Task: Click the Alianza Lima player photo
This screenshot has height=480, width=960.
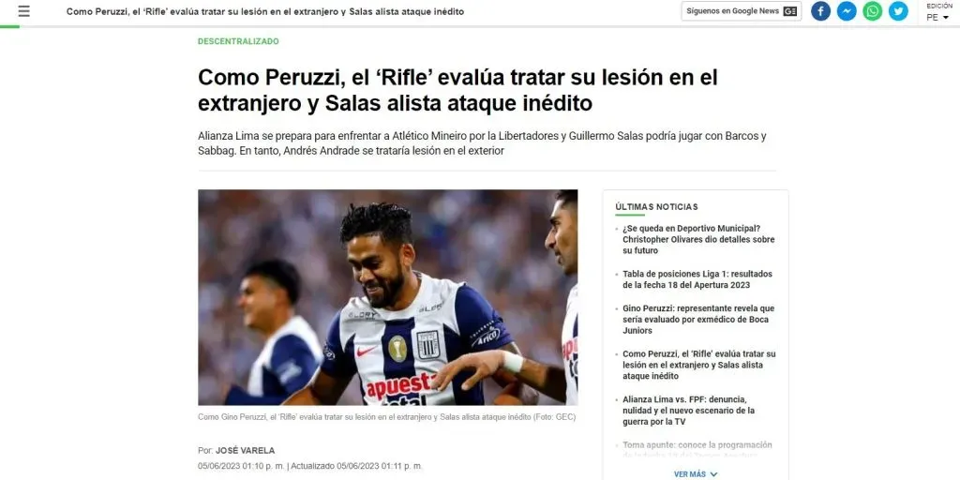Action: (x=387, y=297)
